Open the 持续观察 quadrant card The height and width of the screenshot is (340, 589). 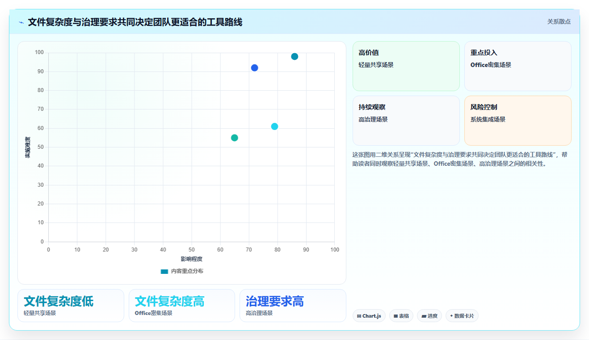click(x=406, y=121)
